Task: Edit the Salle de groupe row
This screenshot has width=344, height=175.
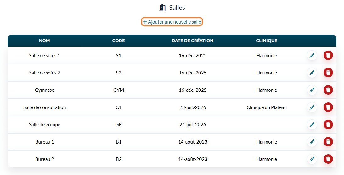Action: coord(312,125)
